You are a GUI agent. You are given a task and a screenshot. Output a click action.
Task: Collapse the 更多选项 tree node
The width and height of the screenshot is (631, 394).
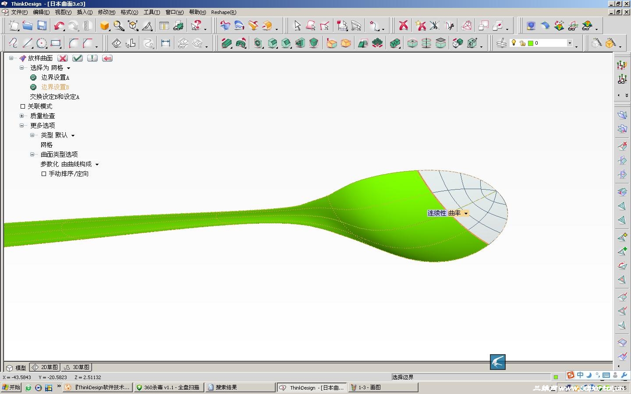coord(21,126)
